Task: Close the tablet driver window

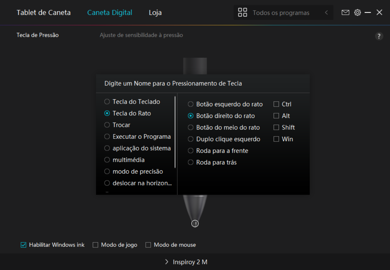Action: tap(379, 13)
